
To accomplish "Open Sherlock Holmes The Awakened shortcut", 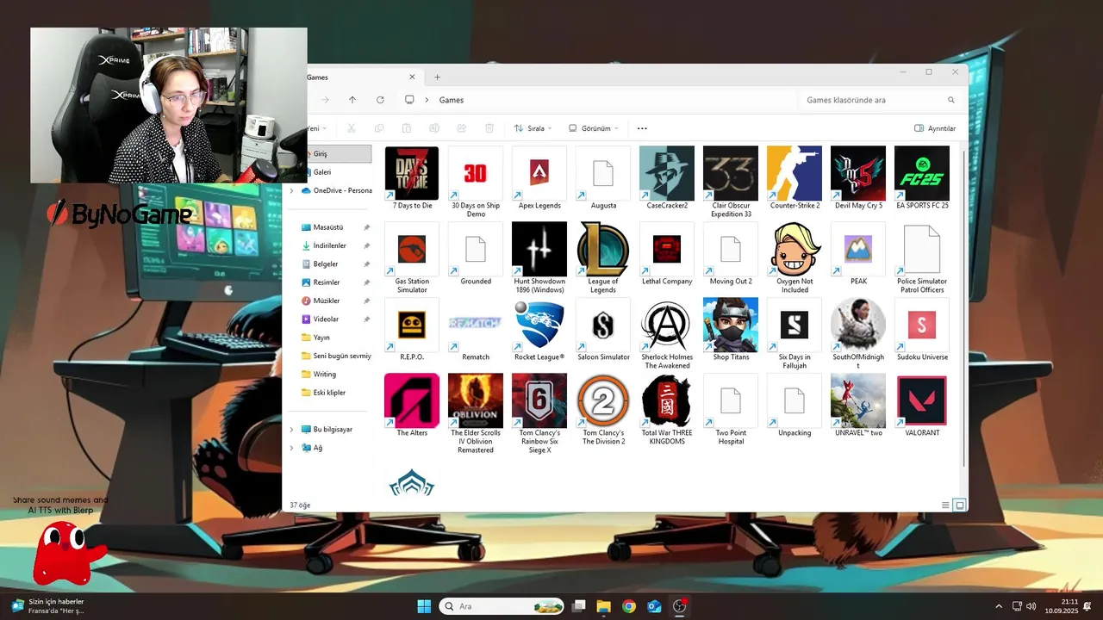I will point(667,325).
